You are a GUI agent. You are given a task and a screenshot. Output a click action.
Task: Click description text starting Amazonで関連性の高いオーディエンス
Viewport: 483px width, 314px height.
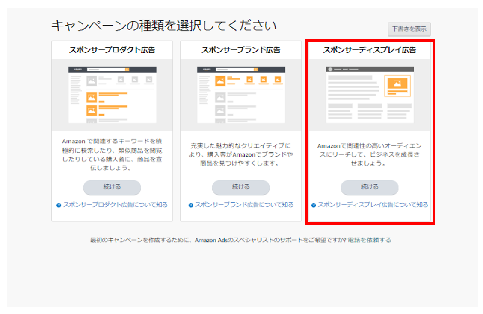click(370, 154)
